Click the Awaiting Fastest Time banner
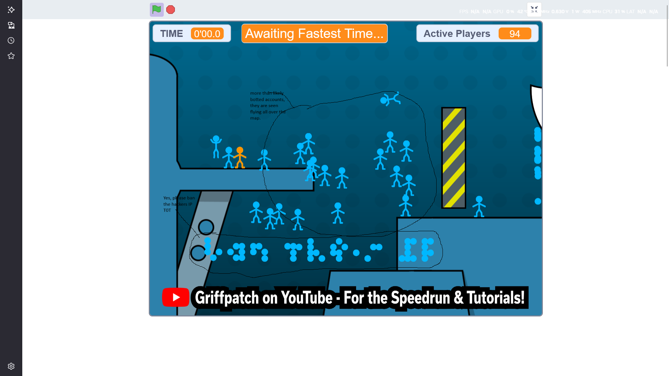Screen dimensions: 669x376 pos(314,33)
